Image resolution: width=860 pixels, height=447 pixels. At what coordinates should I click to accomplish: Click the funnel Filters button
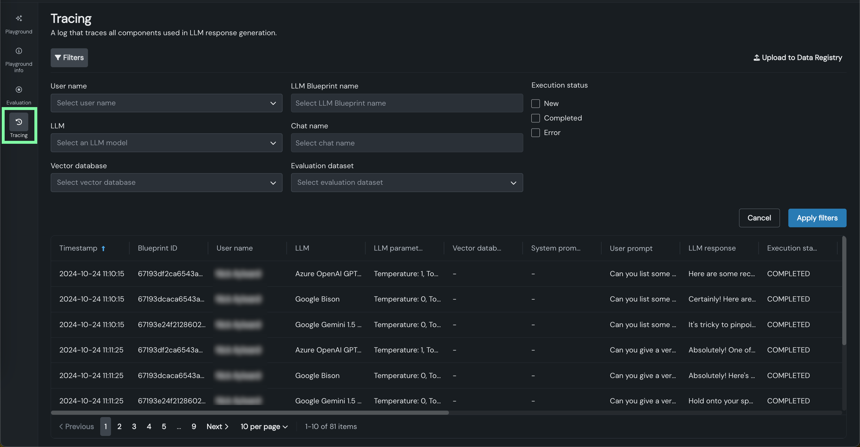click(x=69, y=58)
